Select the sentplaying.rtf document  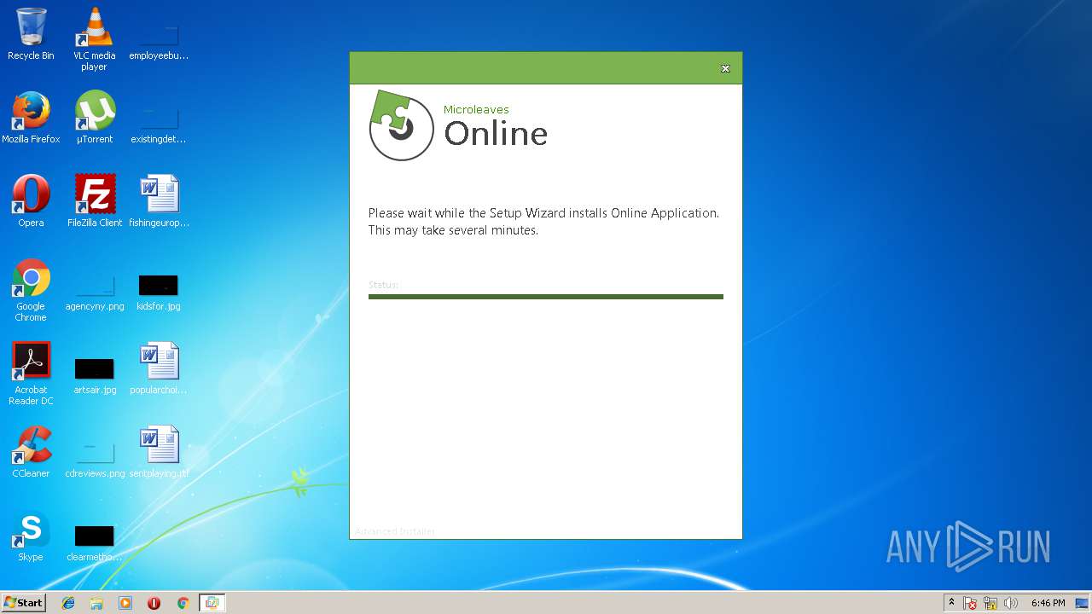(159, 452)
